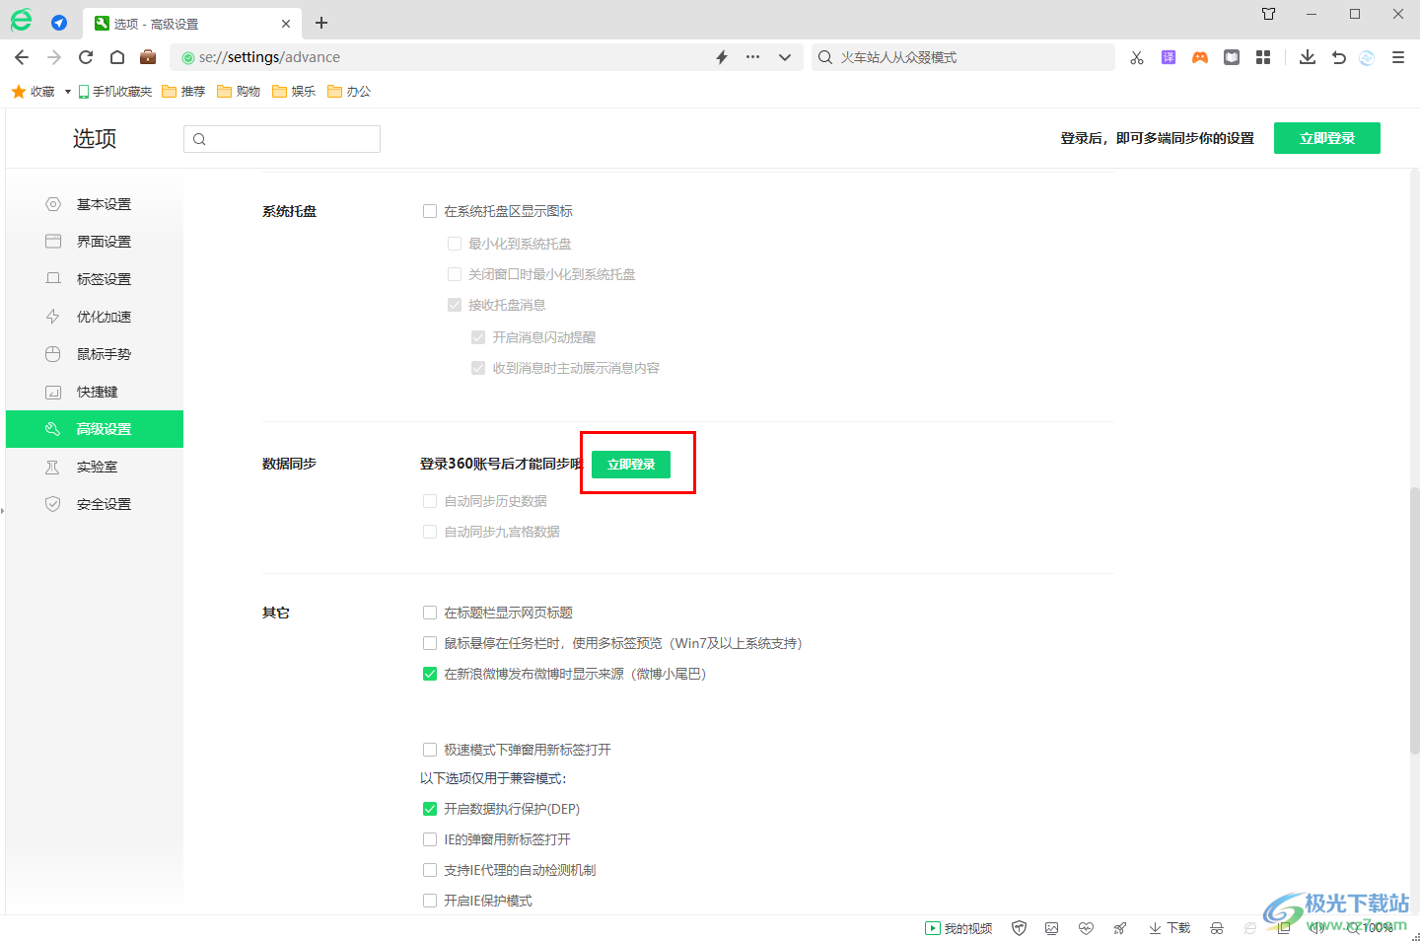Open the hamburger main menu
1420x941 pixels.
pos(1398,57)
